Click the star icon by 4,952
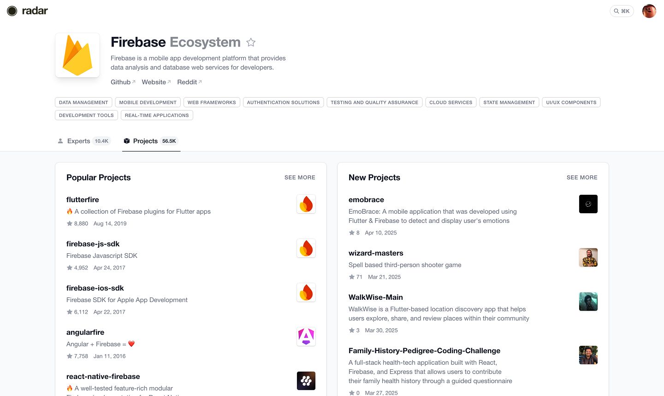Viewport: 664px width, 396px height. 70,268
